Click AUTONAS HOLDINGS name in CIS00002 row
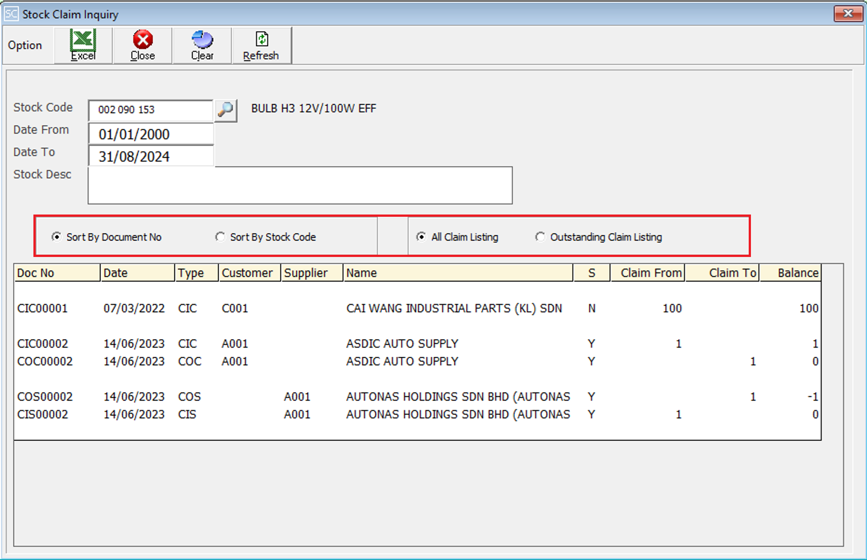867x560 pixels. 458,414
